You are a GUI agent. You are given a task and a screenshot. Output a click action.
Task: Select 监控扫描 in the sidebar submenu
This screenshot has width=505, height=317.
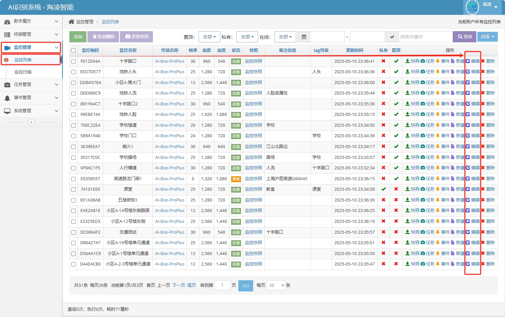click(x=23, y=72)
